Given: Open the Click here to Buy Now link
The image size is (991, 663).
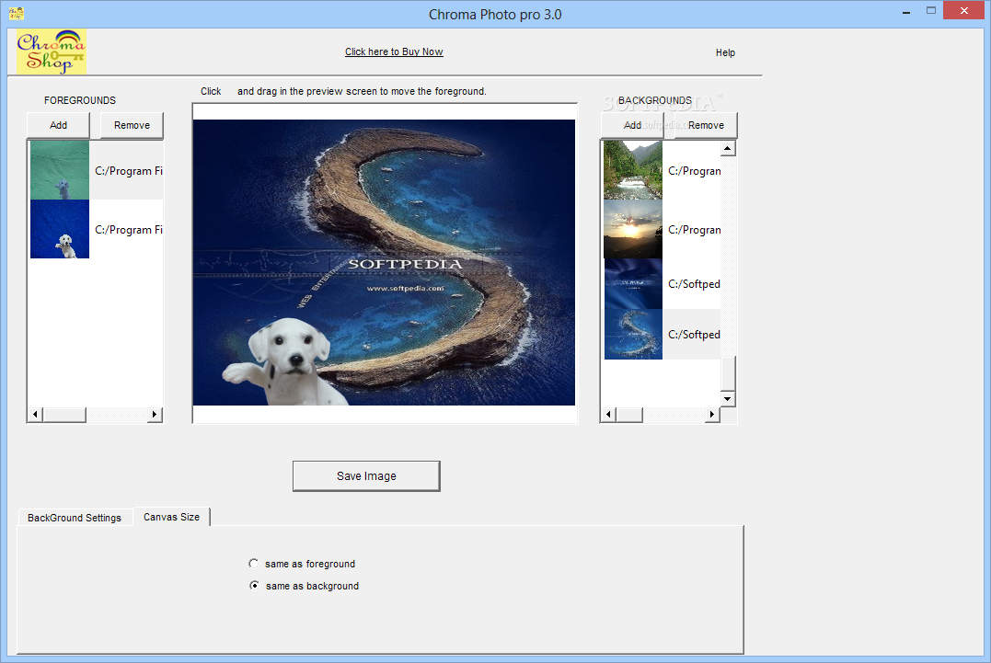Looking at the screenshot, I should click(x=394, y=51).
